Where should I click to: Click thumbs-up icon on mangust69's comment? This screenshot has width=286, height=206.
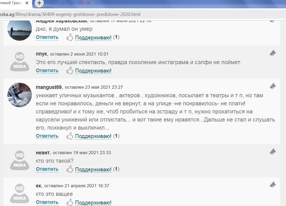point(70,136)
